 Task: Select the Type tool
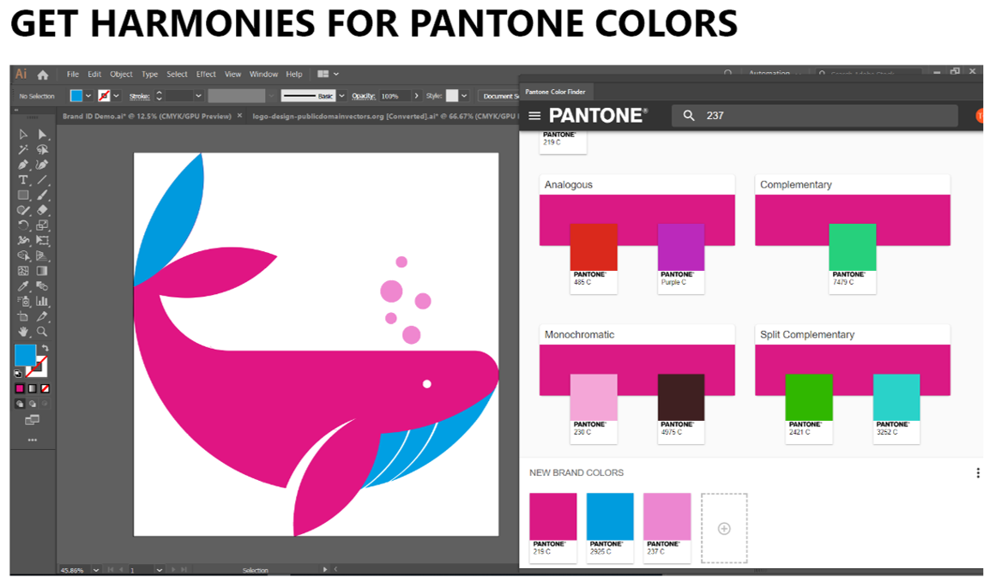click(23, 180)
